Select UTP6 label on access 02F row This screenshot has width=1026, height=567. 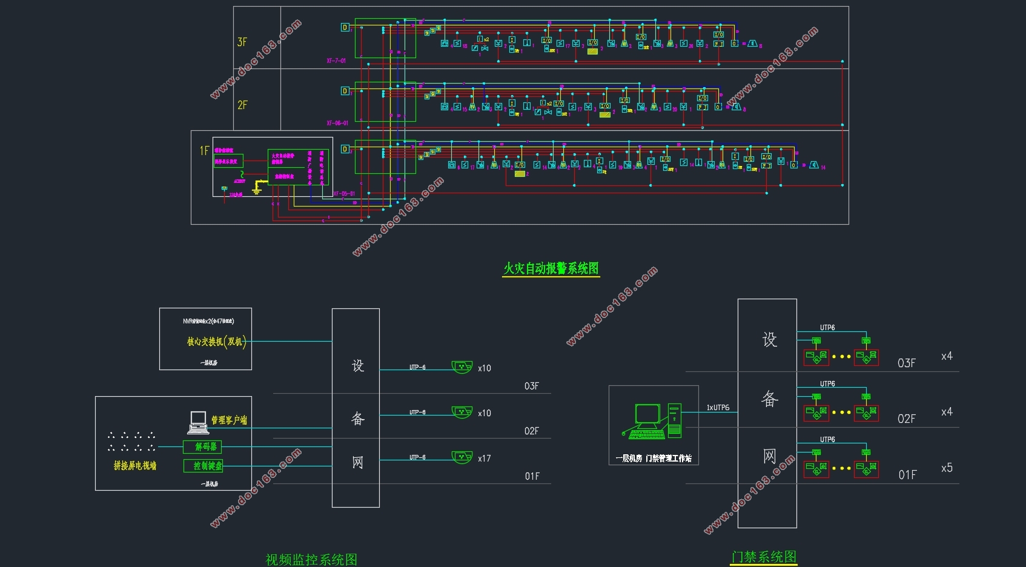[827, 384]
